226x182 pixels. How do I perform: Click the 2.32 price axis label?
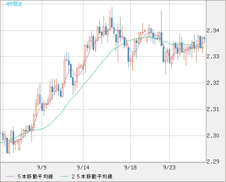coord(213,83)
